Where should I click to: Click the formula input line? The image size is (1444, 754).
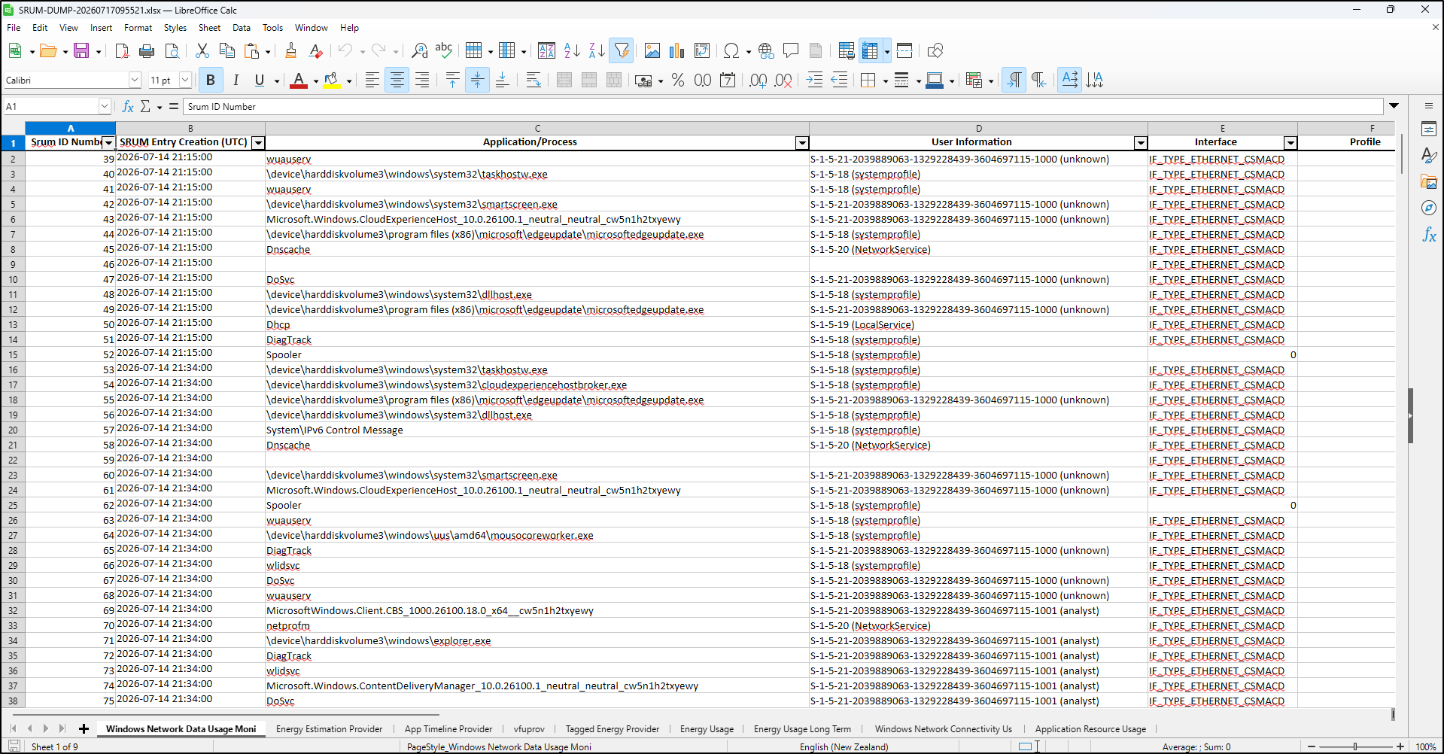click(x=783, y=107)
